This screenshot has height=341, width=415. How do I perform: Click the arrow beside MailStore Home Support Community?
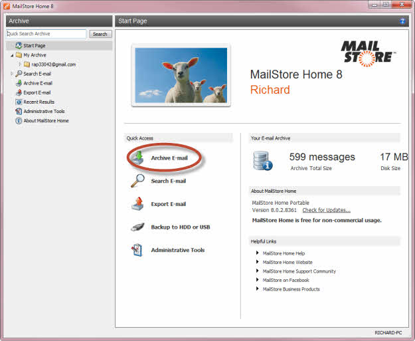click(x=257, y=271)
